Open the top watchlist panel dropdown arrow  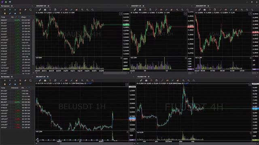pyautogui.click(x=32, y=6)
